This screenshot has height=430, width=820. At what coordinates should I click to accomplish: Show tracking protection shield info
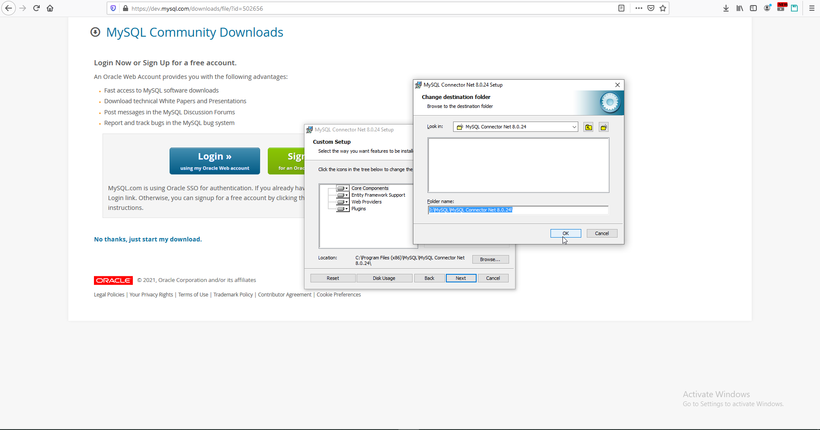tap(113, 8)
